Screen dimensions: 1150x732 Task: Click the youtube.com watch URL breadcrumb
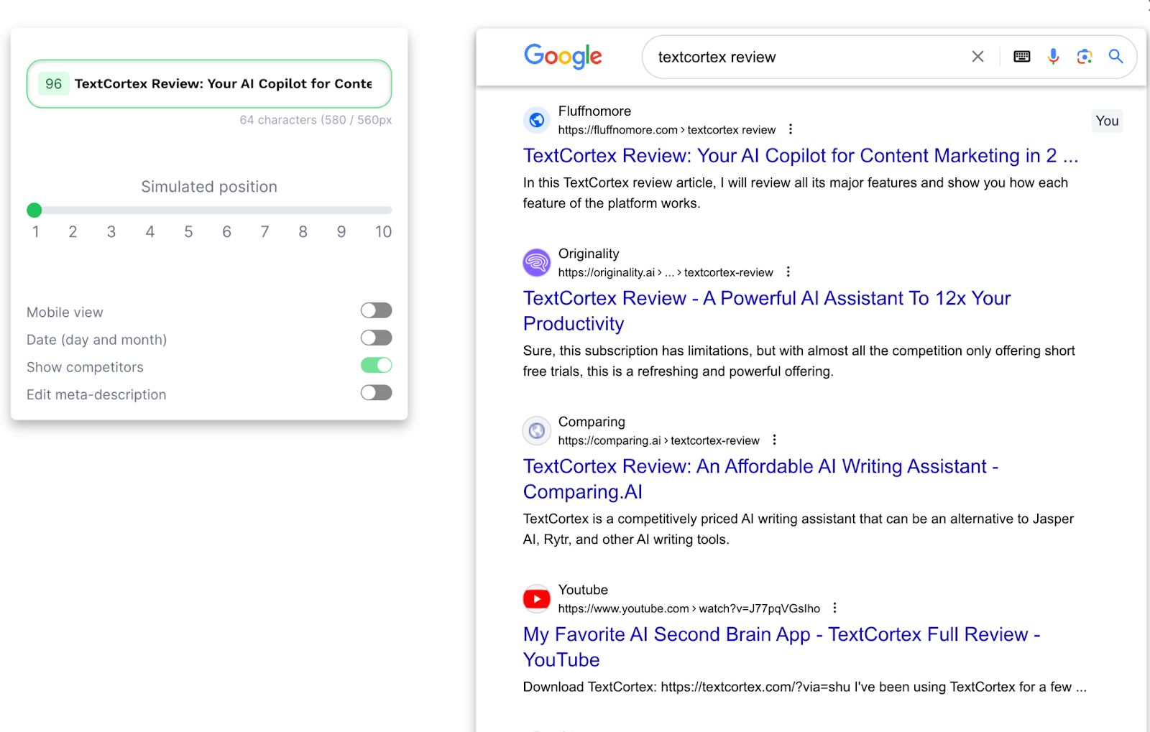(689, 608)
